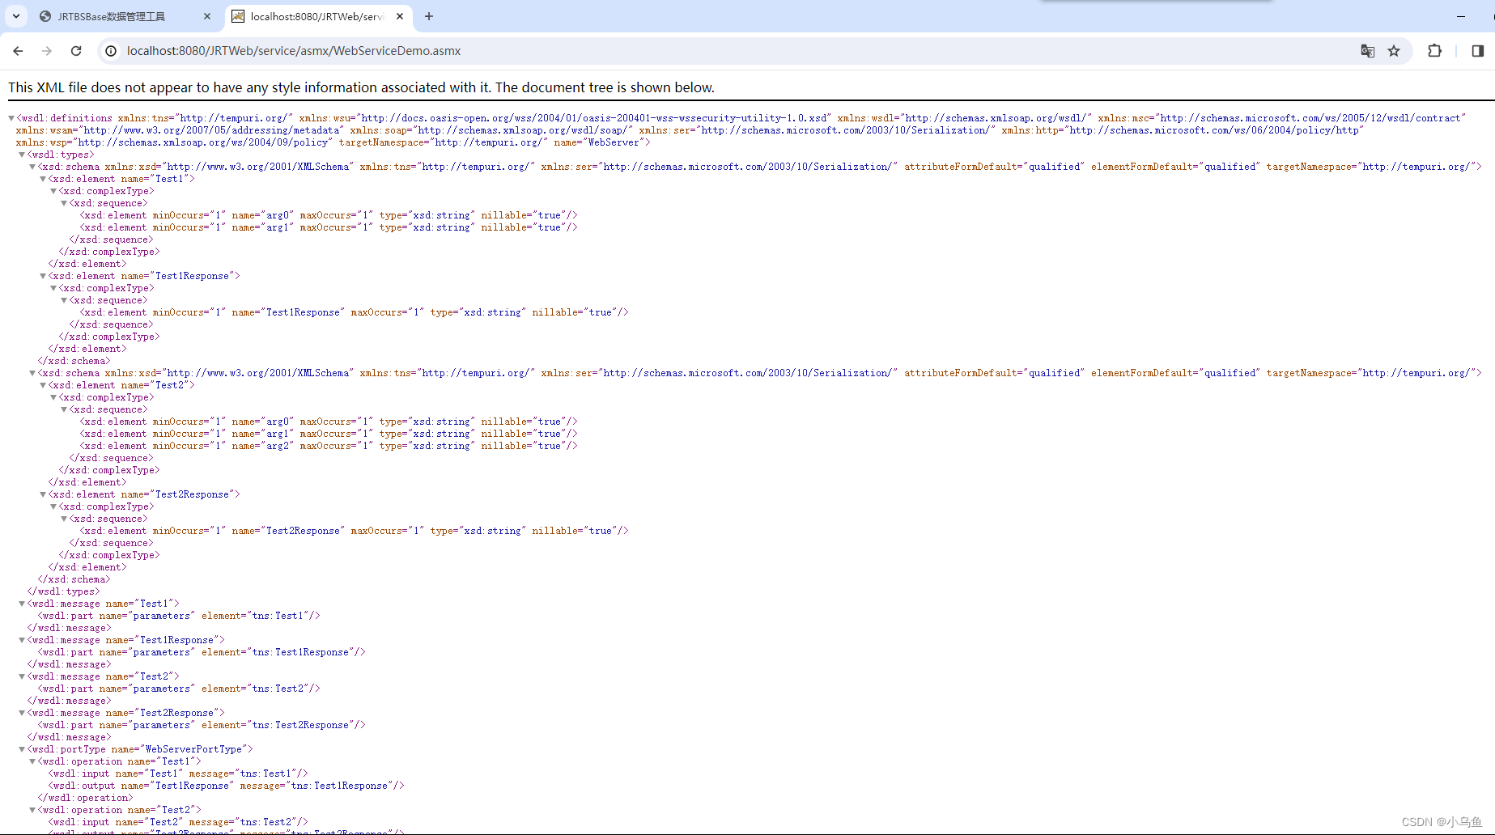Screen dimensions: 1495x835
Task: Close the JRTBSBase tab
Action: pyautogui.click(x=207, y=16)
